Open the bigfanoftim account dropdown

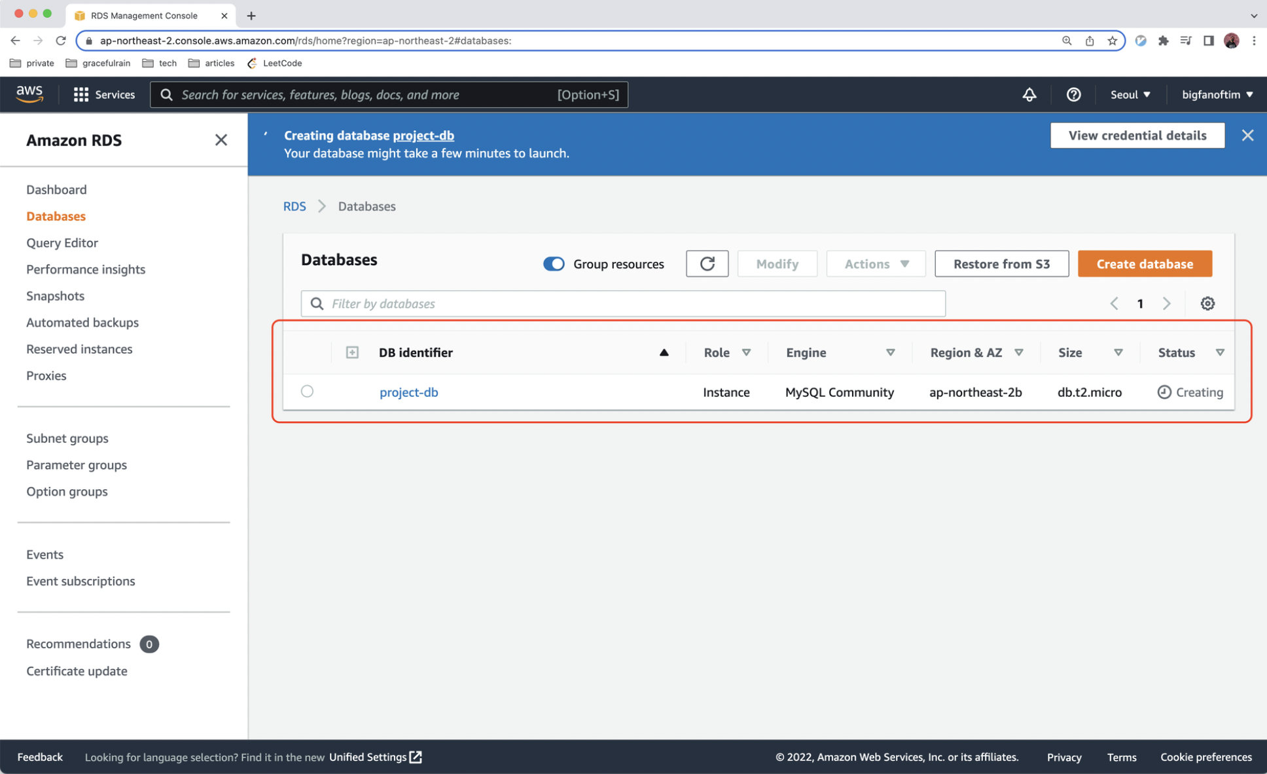click(1217, 94)
